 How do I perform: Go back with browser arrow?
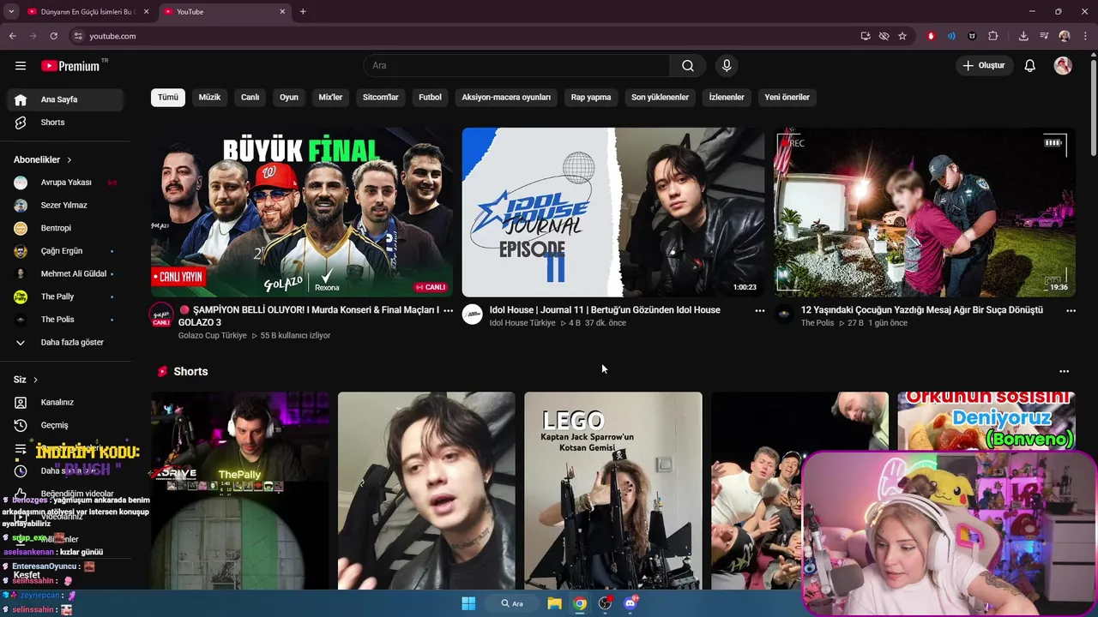tap(13, 36)
